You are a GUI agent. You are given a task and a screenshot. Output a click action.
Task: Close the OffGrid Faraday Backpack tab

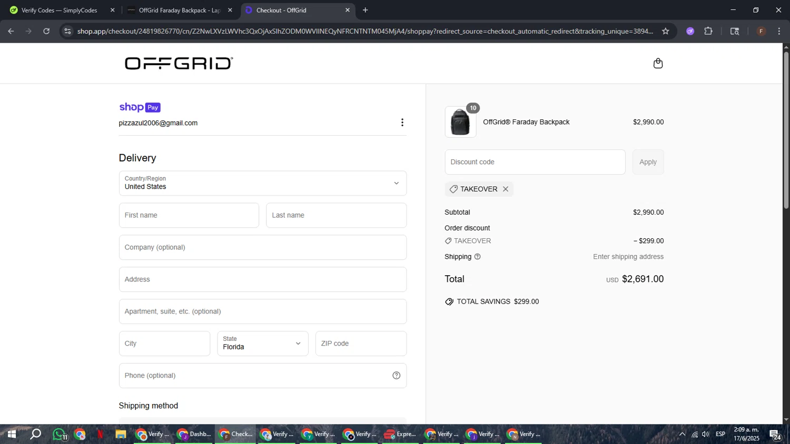click(x=230, y=10)
